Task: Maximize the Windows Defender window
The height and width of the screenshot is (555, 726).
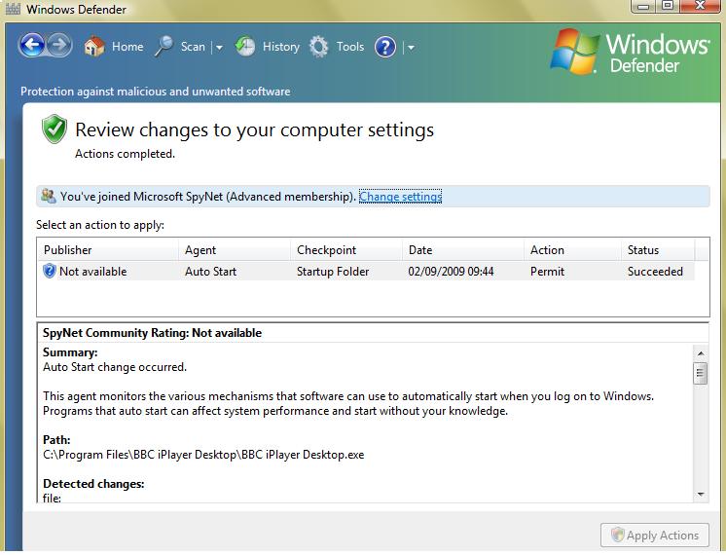Action: [668, 6]
